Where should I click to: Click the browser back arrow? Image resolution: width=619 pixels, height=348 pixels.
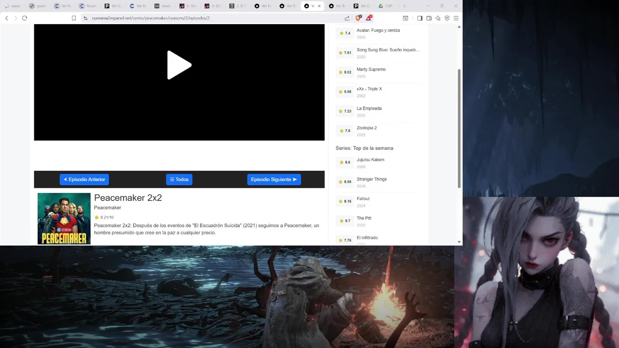click(6, 18)
